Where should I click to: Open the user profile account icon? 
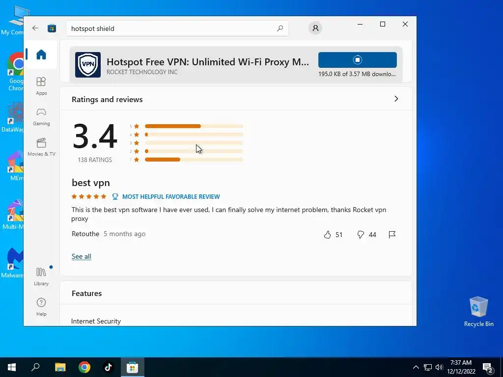coord(315,28)
